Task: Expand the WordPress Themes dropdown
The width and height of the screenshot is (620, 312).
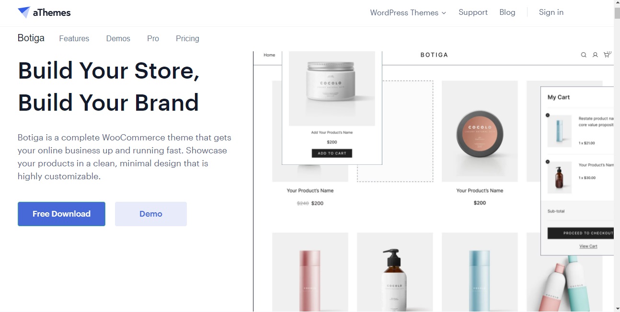Action: click(x=408, y=13)
